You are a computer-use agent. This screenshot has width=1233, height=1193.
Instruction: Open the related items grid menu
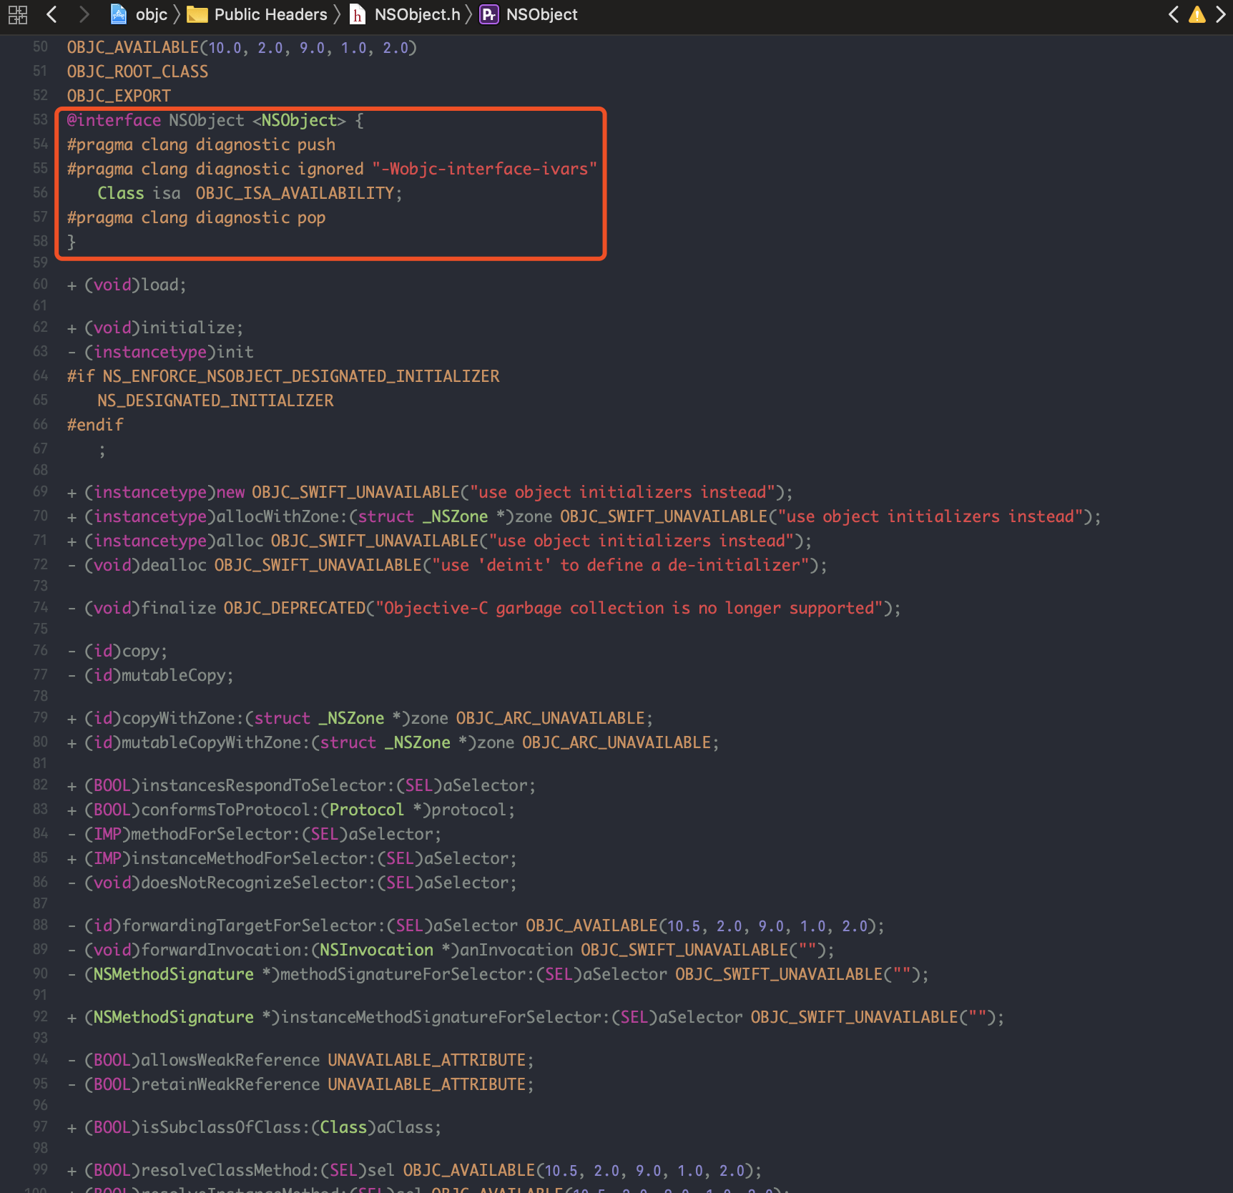18,14
